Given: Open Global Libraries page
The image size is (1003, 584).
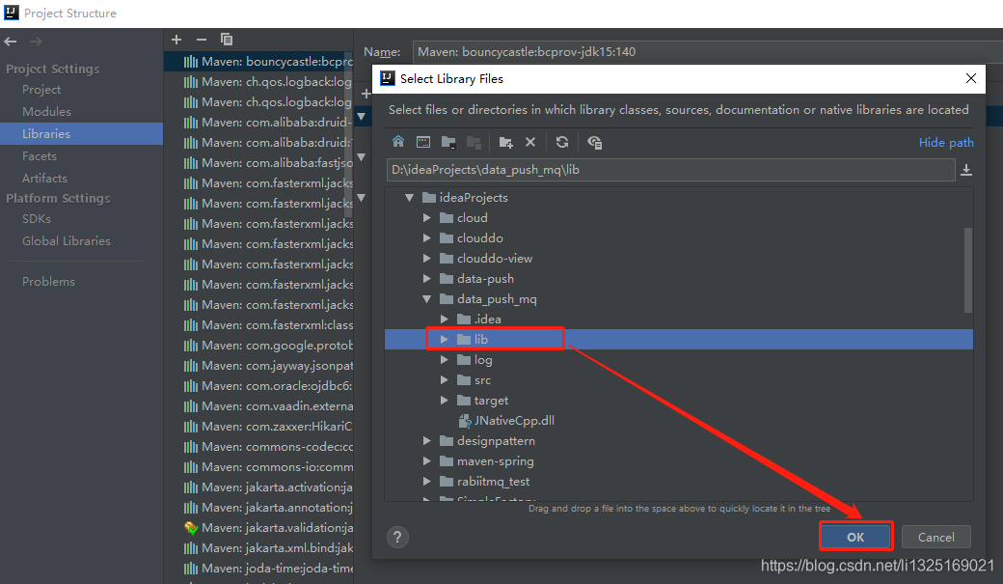Looking at the screenshot, I should pos(66,241).
